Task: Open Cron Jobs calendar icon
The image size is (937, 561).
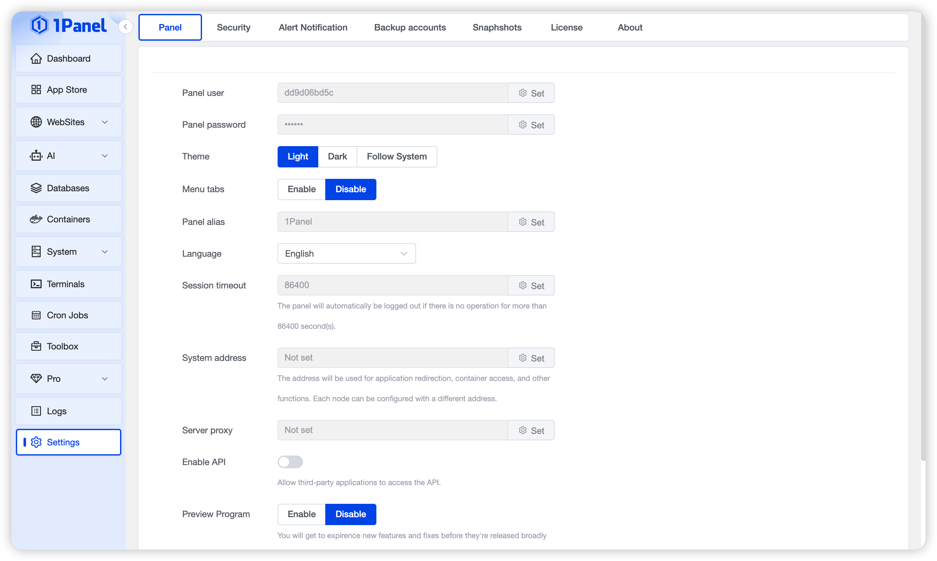Action: 36,315
